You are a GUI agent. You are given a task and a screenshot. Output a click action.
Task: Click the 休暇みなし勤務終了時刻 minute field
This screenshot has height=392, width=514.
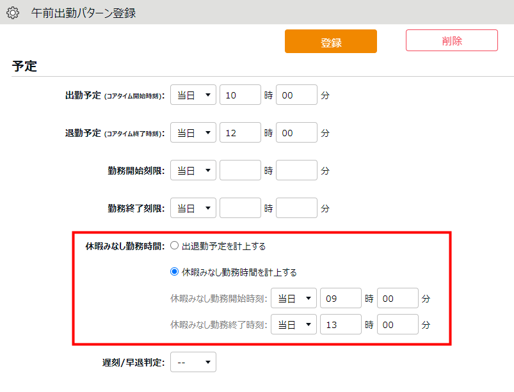tap(398, 324)
